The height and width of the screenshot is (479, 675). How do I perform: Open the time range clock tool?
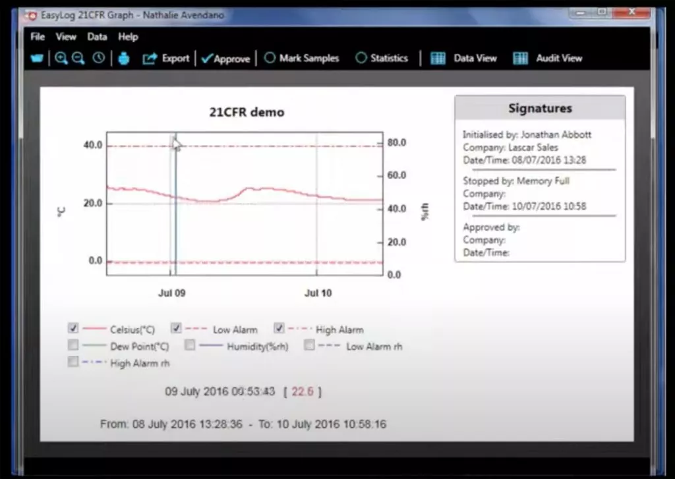[99, 58]
